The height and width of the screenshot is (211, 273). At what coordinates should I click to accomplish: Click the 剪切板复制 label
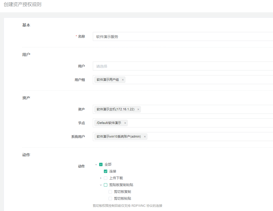coord(122,192)
